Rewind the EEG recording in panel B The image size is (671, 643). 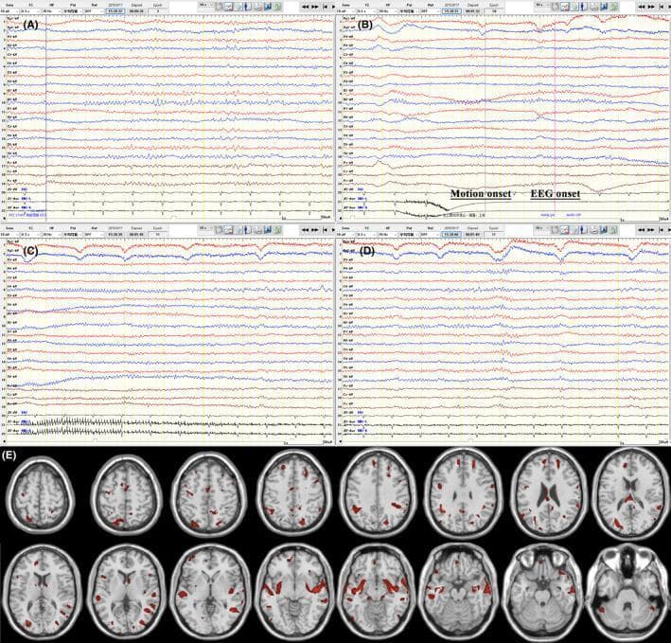642,7
